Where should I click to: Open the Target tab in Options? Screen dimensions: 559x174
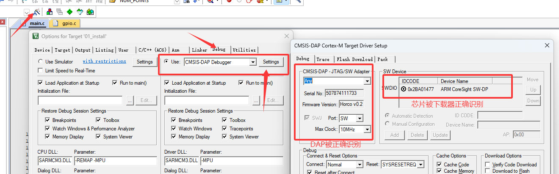[x=63, y=50]
